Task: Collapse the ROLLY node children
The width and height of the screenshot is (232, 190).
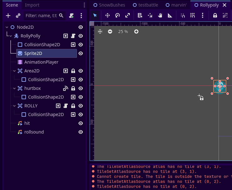Action: (x=14, y=106)
